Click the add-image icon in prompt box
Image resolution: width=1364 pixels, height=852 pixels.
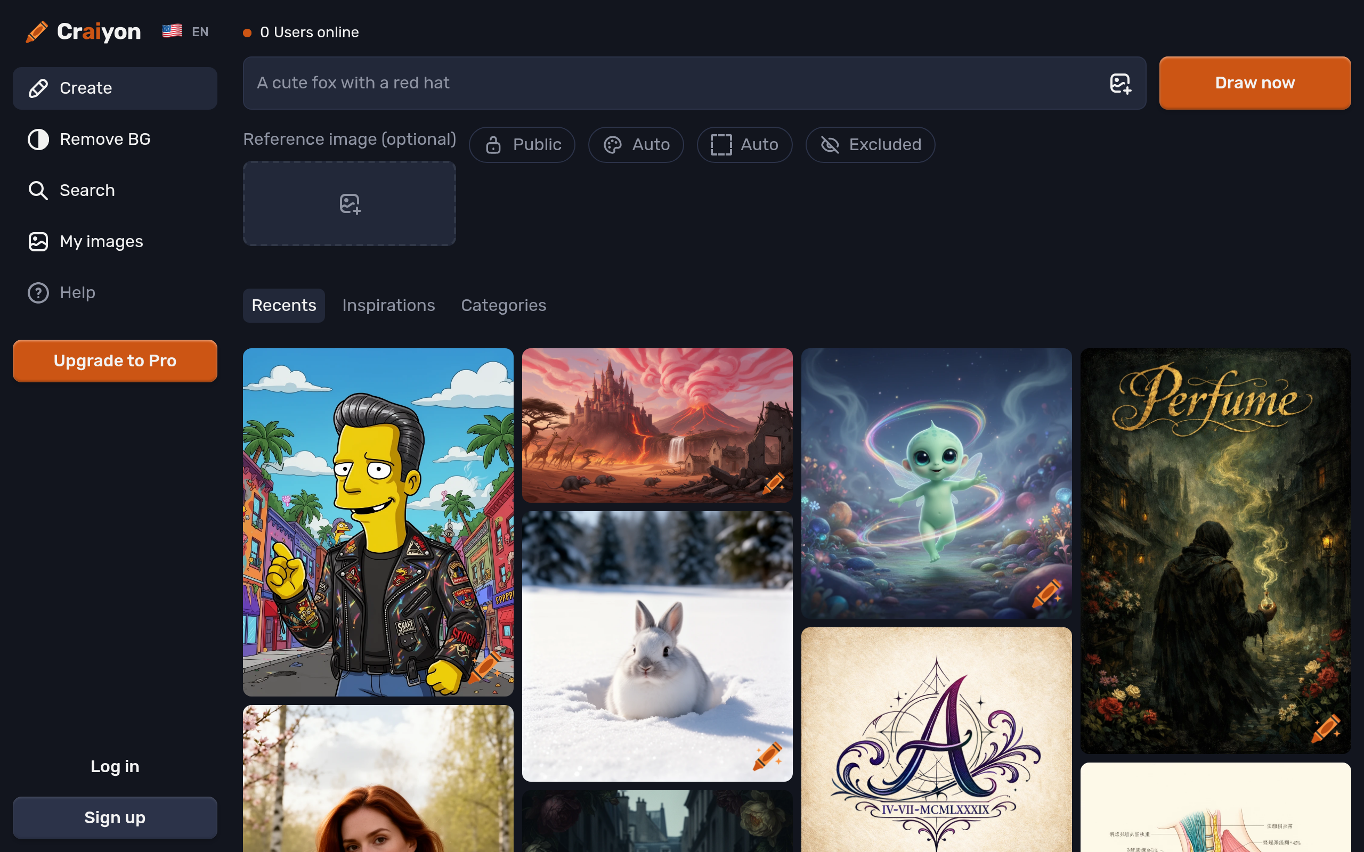point(1120,84)
